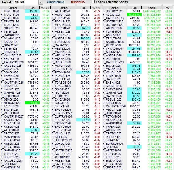The width and height of the screenshot is (174, 170).
Task: Select the F_XAGUSD0227 symbol
Action: [11, 120]
